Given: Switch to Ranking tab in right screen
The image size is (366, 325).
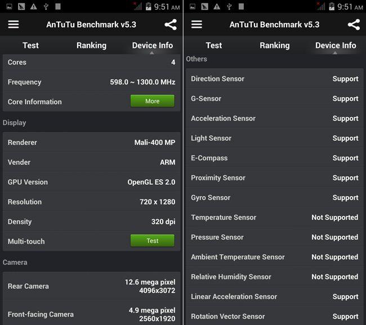Looking at the screenshot, I should click(275, 45).
